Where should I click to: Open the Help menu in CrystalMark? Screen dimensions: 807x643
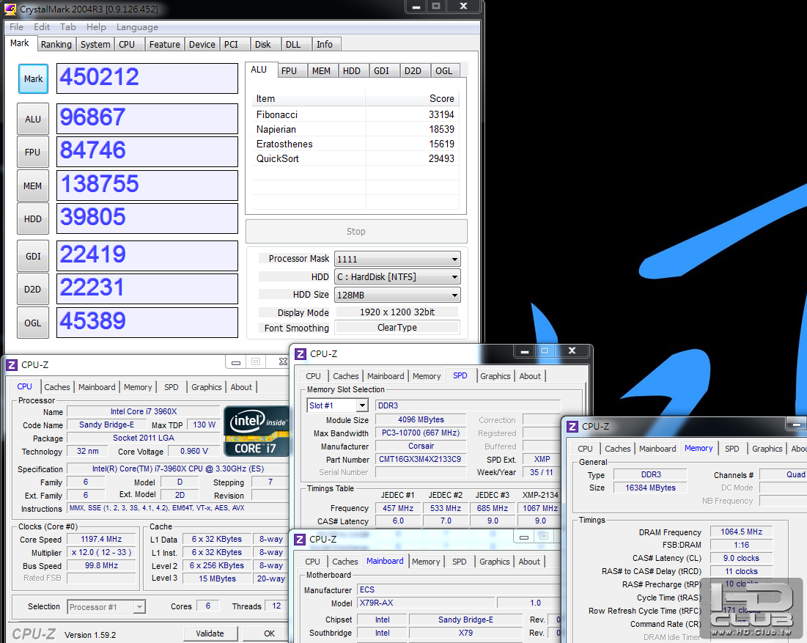pyautogui.click(x=96, y=27)
